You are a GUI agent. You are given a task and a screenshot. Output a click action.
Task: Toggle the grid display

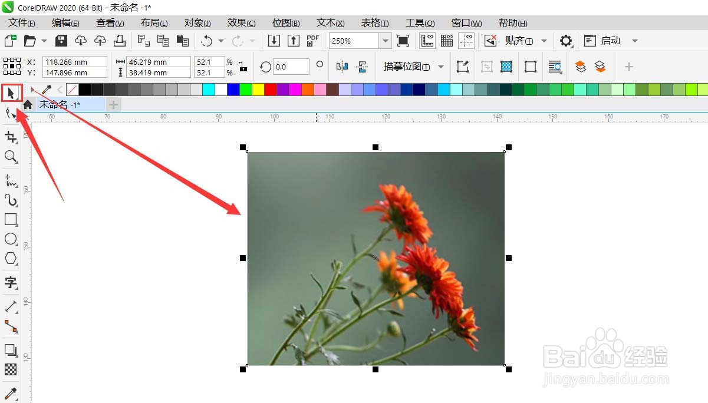[x=446, y=40]
